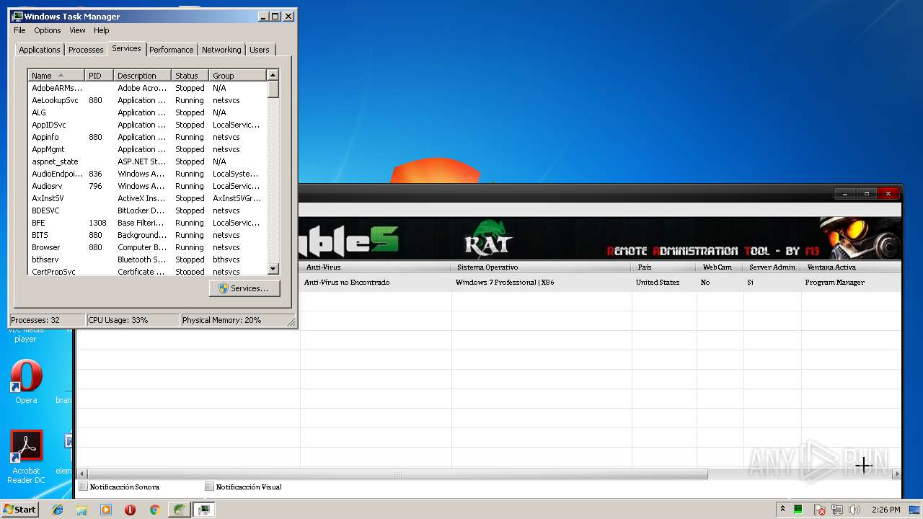This screenshot has height=519, width=923.
Task: Select the Appinfo service row
Action: (147, 137)
